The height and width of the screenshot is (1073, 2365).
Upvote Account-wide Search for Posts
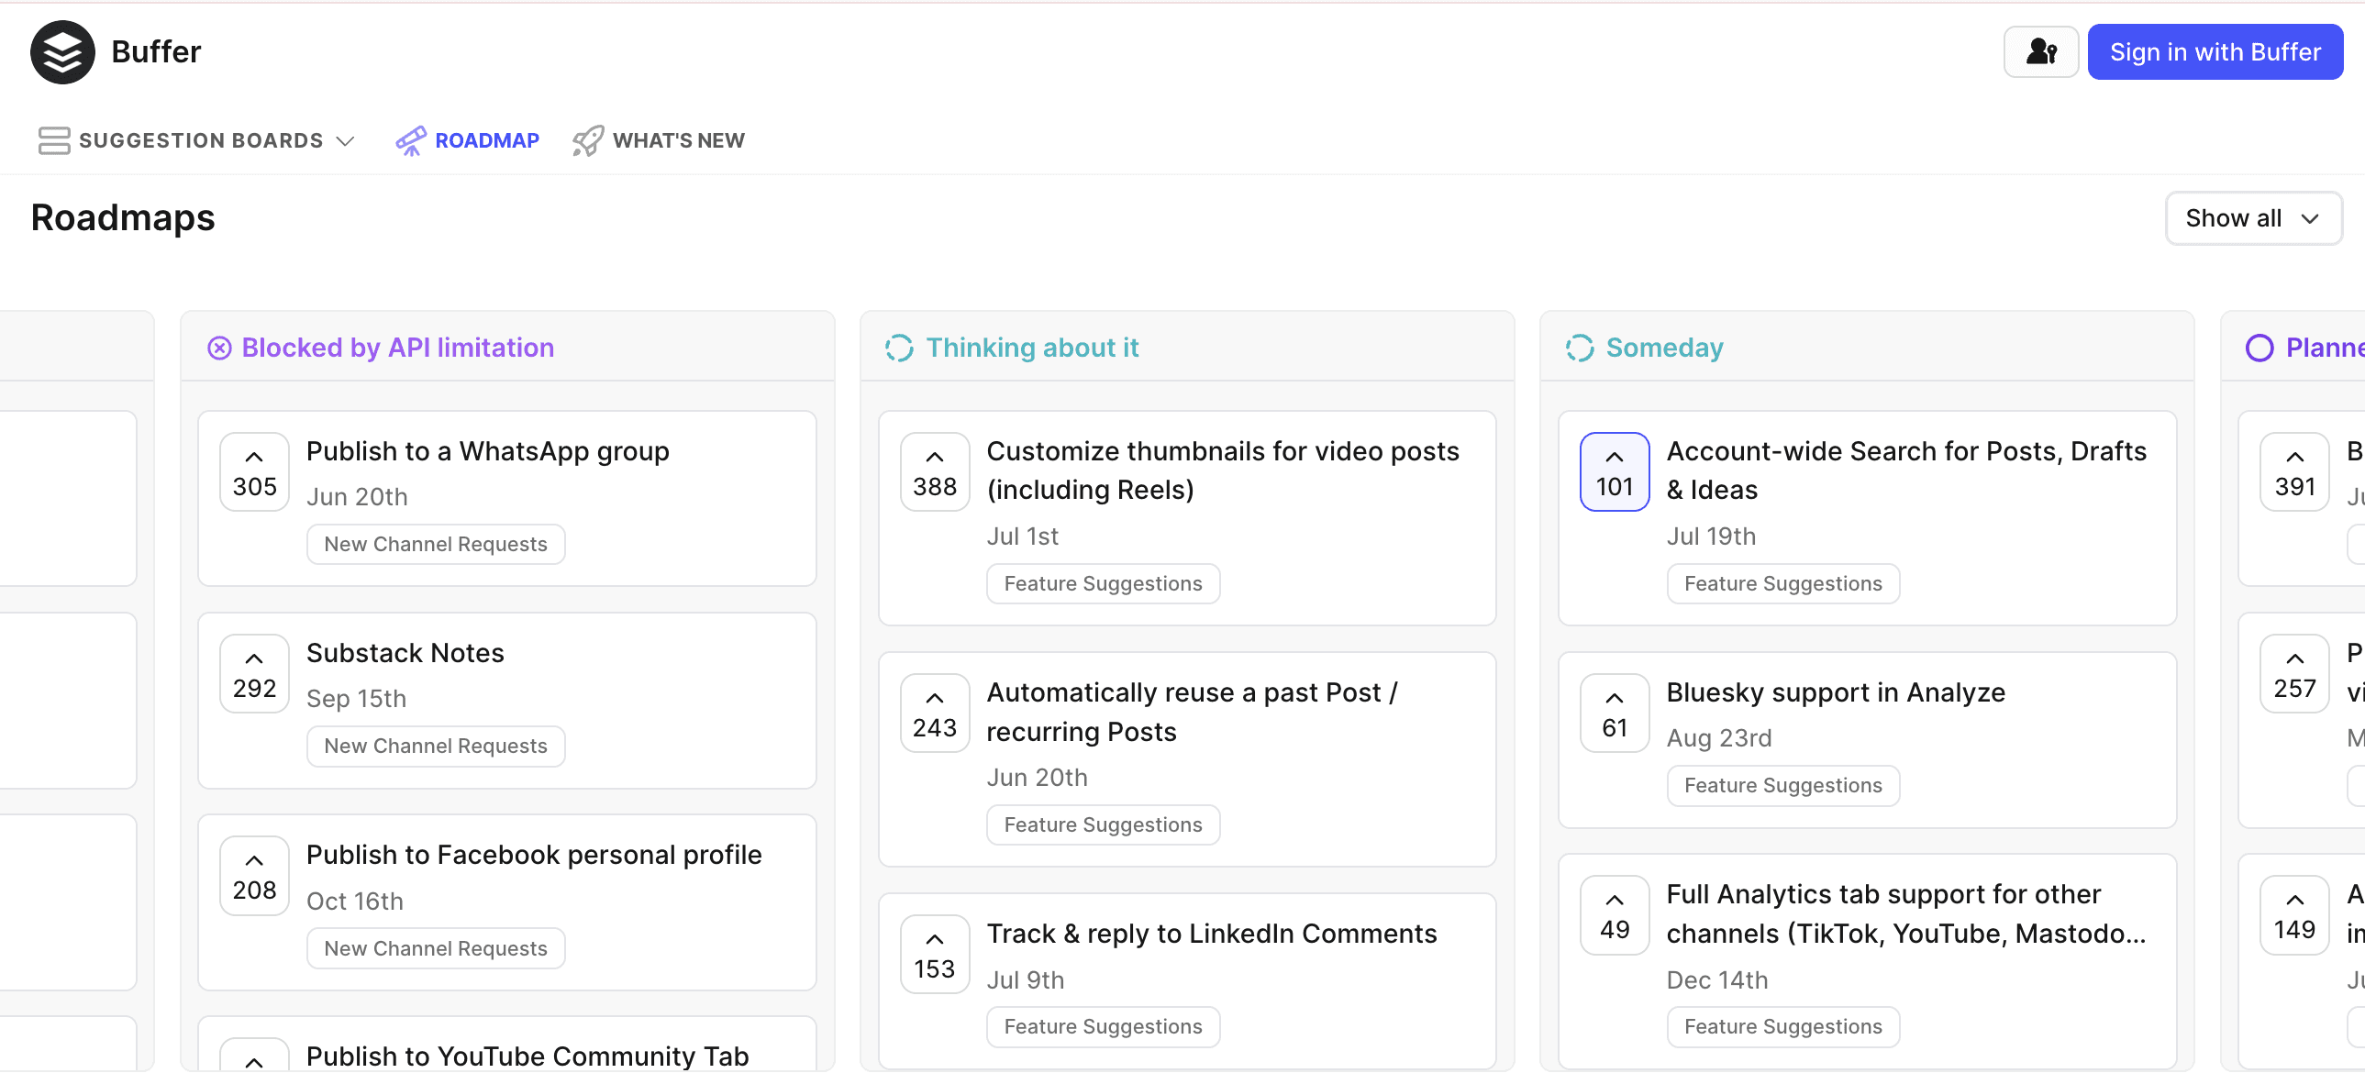pos(1614,471)
